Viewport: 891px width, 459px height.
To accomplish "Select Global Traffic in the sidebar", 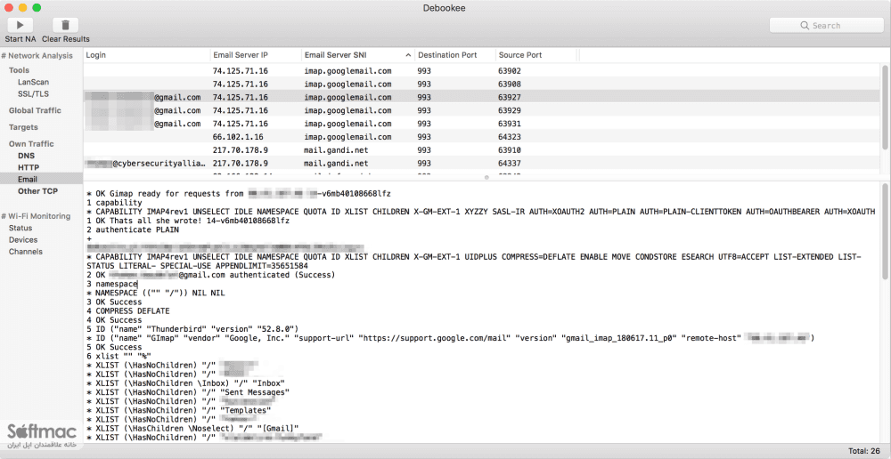I will coord(35,110).
